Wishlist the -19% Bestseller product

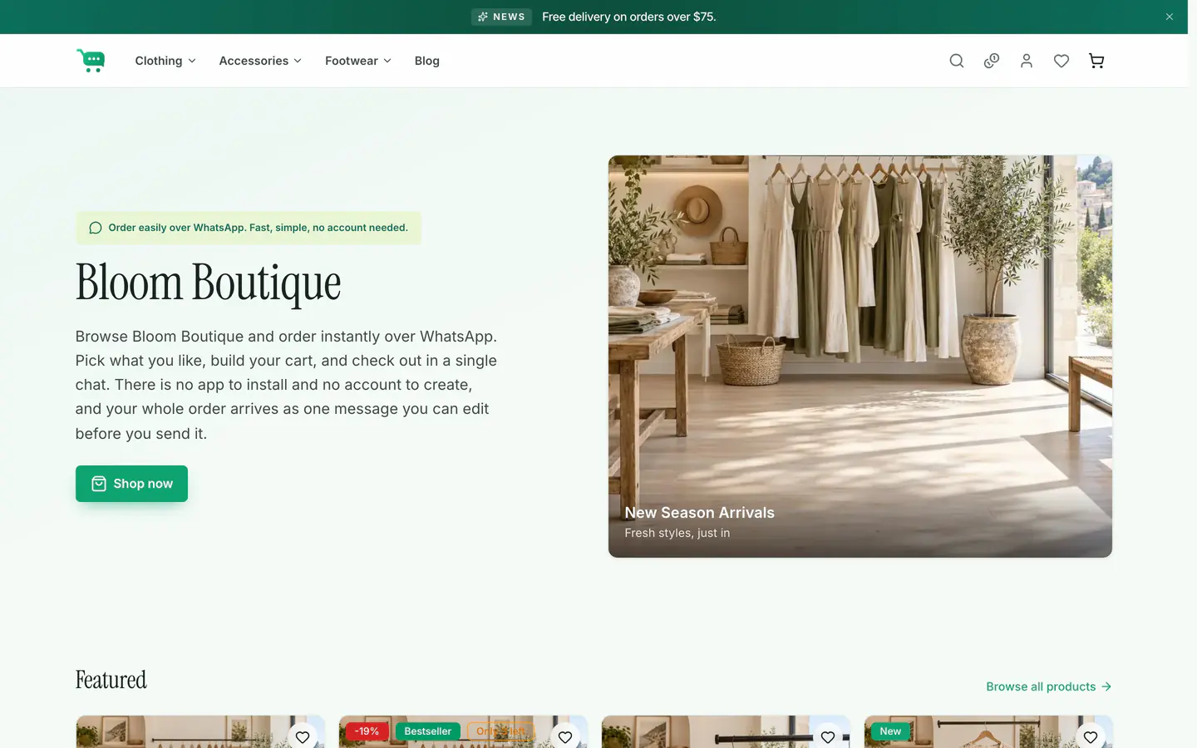tap(565, 737)
